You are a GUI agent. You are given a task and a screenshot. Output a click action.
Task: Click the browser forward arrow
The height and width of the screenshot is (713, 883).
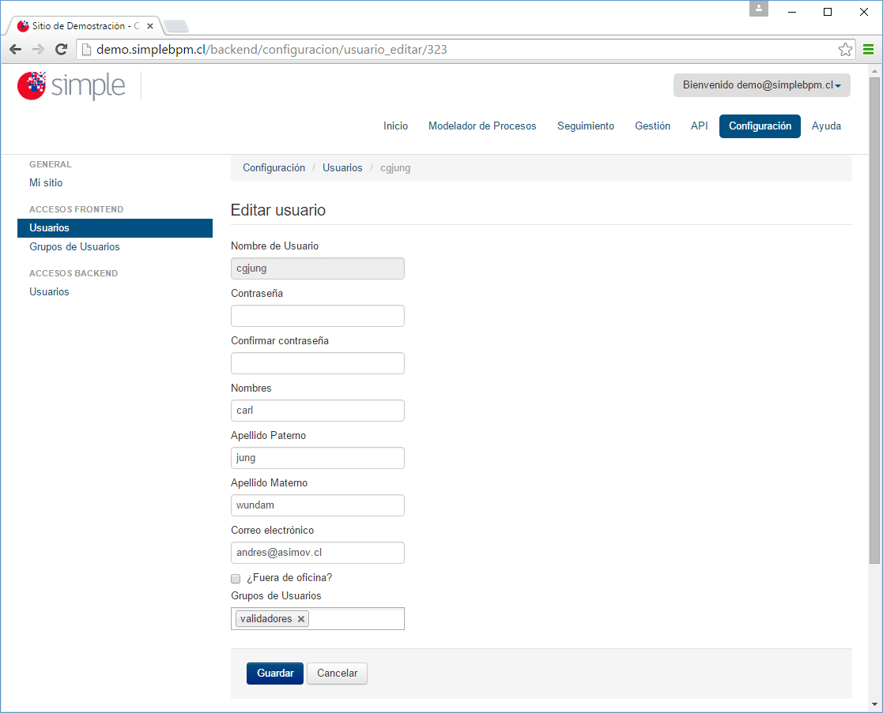click(38, 49)
